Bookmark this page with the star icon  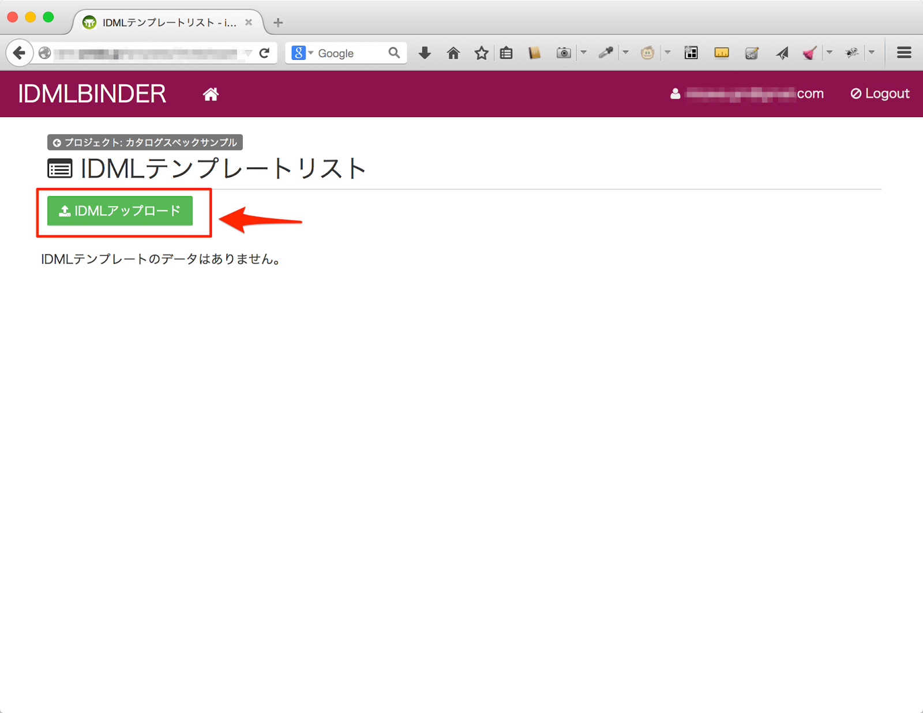click(481, 52)
